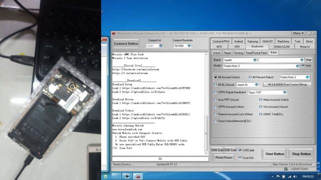
Task: Open the About tab
Action: click(309, 41)
